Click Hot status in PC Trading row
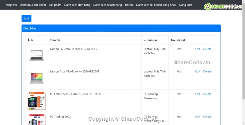The image size is (245, 125). 179,117
